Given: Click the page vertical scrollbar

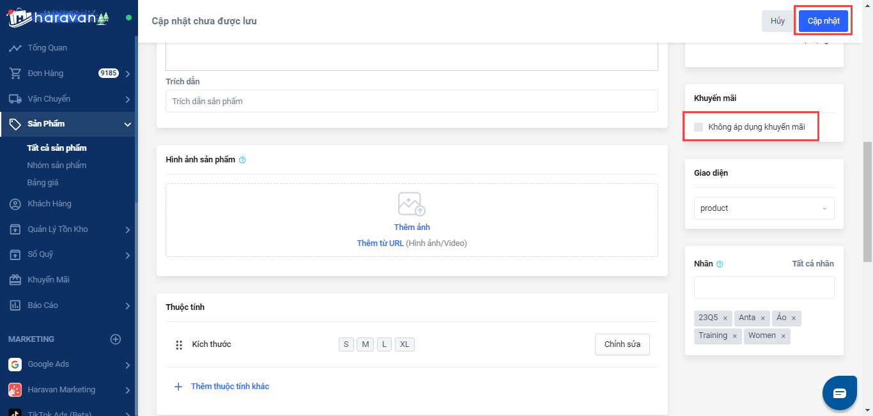Looking at the screenshot, I should [x=867, y=201].
